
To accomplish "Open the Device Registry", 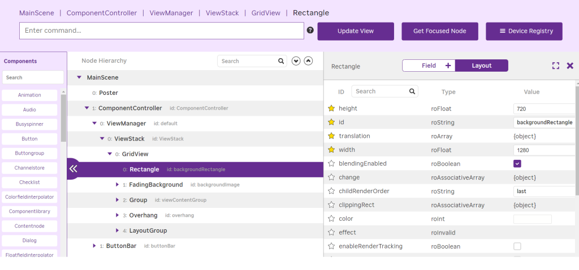I will (524, 32).
